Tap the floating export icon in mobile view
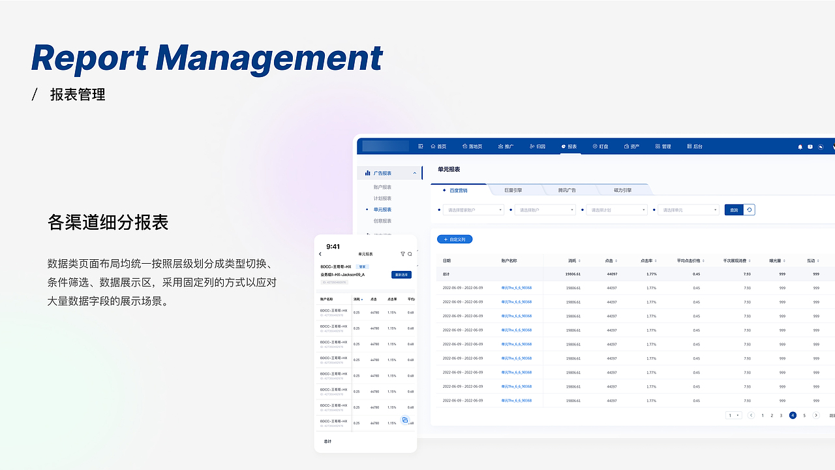 coord(405,420)
